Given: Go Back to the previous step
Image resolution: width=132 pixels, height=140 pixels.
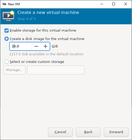Looking at the screenshot, I should 88,132.
